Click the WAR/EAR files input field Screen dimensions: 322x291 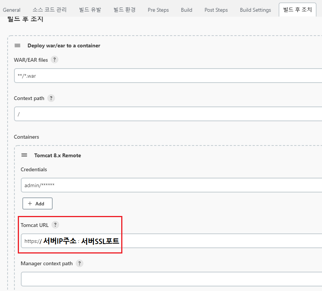tap(168, 76)
